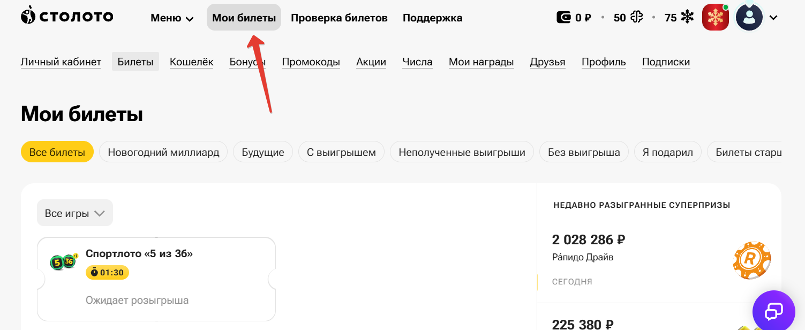Open the wallet showing 0 ₽ balance

(x=573, y=17)
